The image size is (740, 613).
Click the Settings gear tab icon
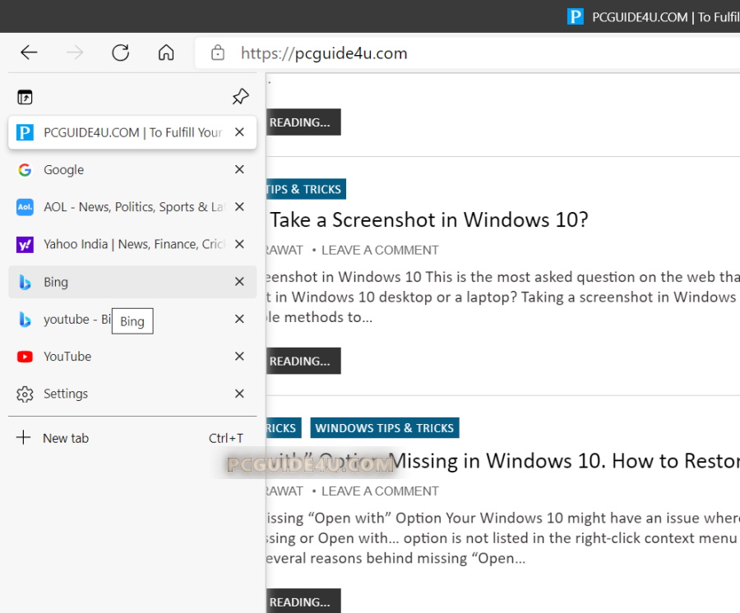point(25,394)
